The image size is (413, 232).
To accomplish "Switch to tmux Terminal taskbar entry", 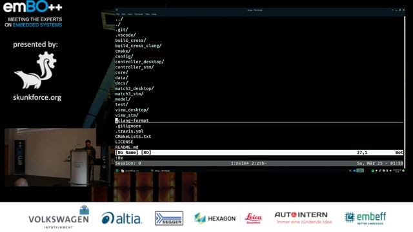I will click(161, 171).
